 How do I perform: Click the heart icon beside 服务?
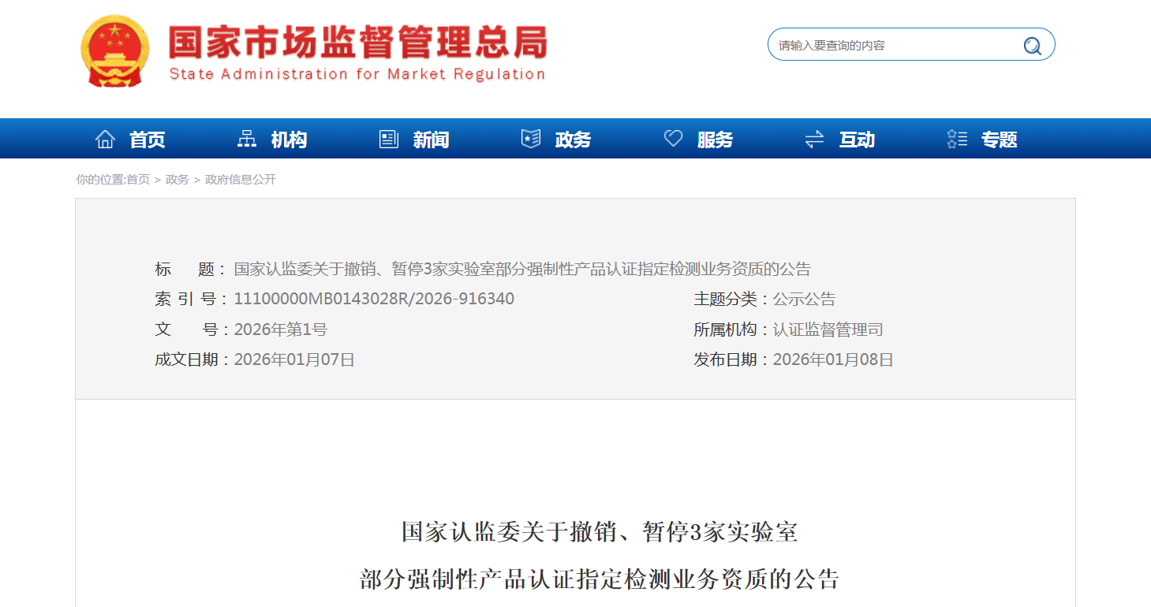click(x=673, y=140)
